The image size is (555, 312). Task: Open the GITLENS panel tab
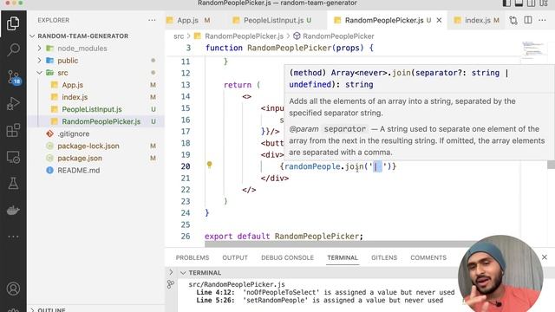(x=384, y=257)
